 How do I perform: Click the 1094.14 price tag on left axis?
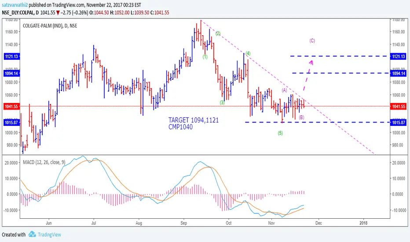(x=11, y=73)
